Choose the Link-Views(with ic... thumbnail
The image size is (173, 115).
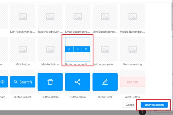[x=23, y=16]
